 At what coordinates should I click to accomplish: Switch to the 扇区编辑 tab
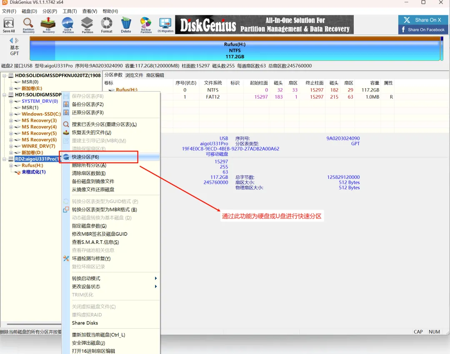pyautogui.click(x=155, y=75)
